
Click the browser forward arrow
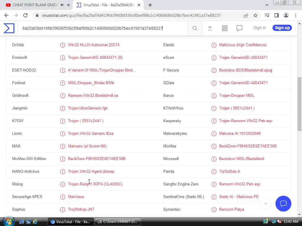[16, 15]
